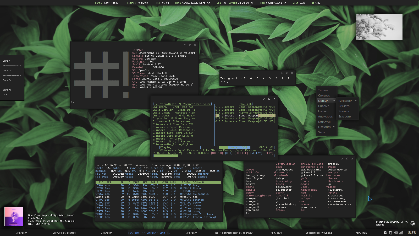The image size is (419, 236).
Task: Adjust the MOC volume bar
Action: (x=235, y=147)
